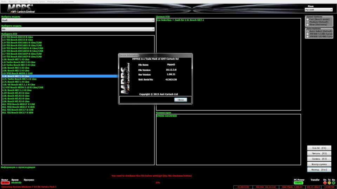The height and width of the screenshot is (189, 337).
Task: Click the yellow Tx indicator LED
Action: click(329, 183)
